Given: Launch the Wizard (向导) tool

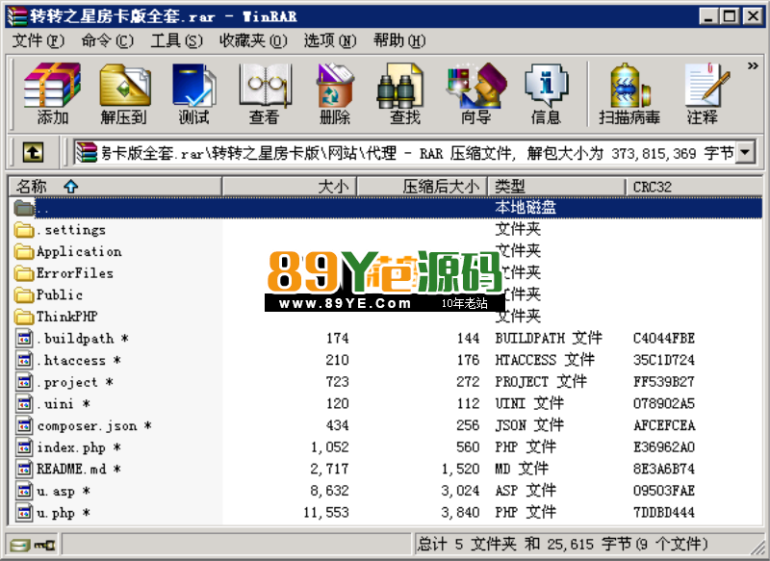Looking at the screenshot, I should click(x=475, y=92).
